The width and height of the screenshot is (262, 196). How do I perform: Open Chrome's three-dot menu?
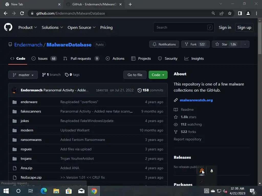coord(256,13)
